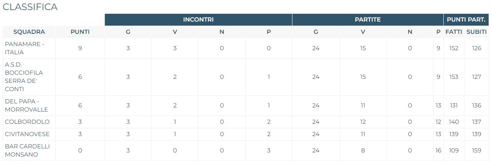Click the COLBORDOLO team name
Viewport: 492px width, 161px height.
coord(27,122)
